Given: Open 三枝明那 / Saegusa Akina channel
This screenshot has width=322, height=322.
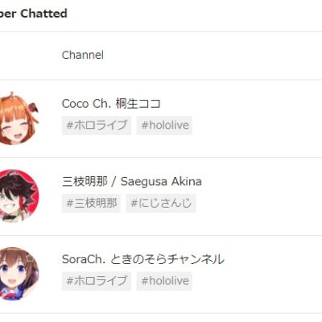Looking at the screenshot, I should point(132,181).
